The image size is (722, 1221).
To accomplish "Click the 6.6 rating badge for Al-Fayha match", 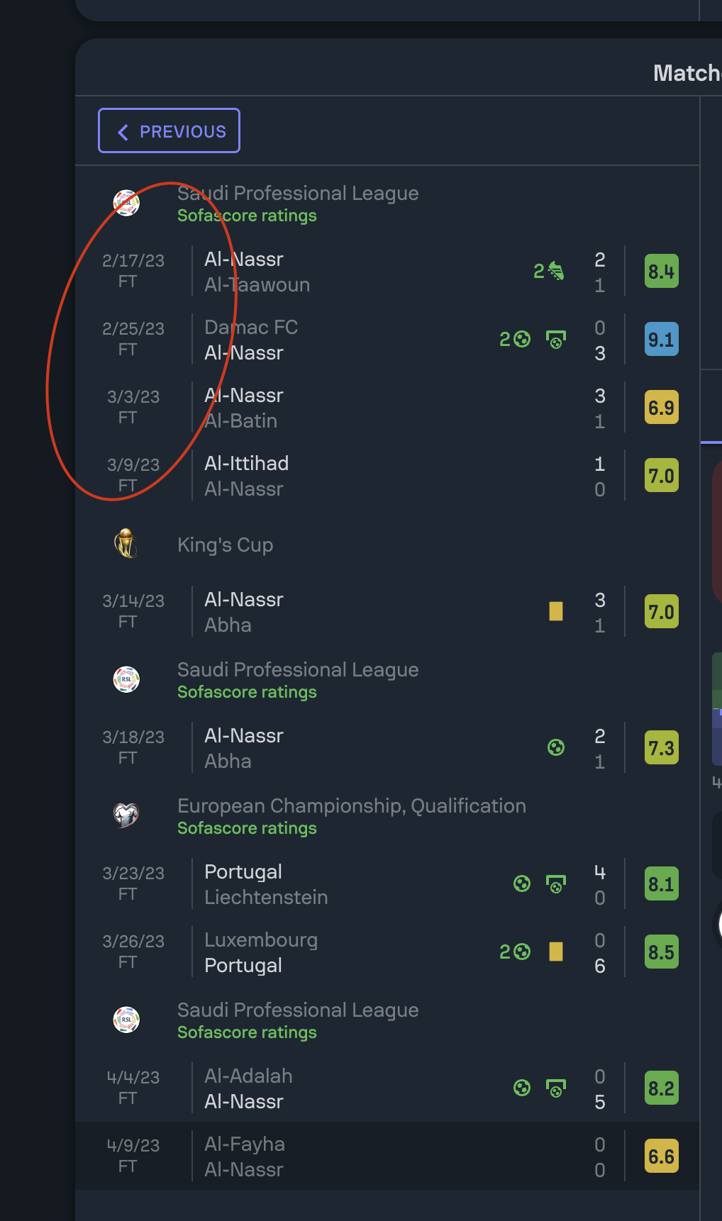I will click(x=660, y=1156).
